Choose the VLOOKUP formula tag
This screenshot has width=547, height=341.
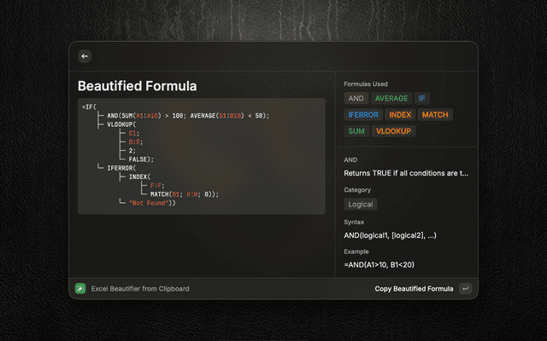pyautogui.click(x=394, y=131)
